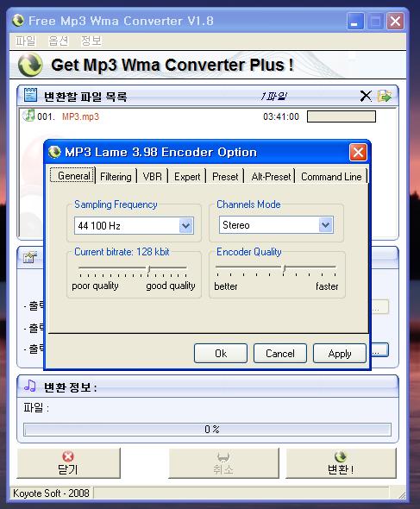Click the file progress box beside 03:41:00
Image resolution: width=420 pixels, height=509 pixels.
coord(342,116)
